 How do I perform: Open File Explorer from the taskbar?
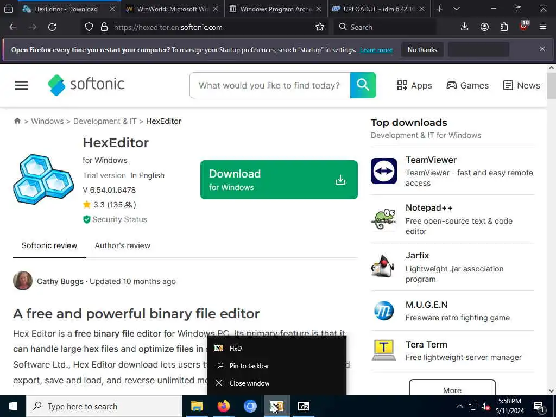[x=197, y=406]
